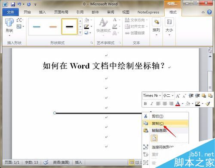Click the Format Painter brush in mini toolbar
215x168 pixels.
pyautogui.click(x=208, y=103)
